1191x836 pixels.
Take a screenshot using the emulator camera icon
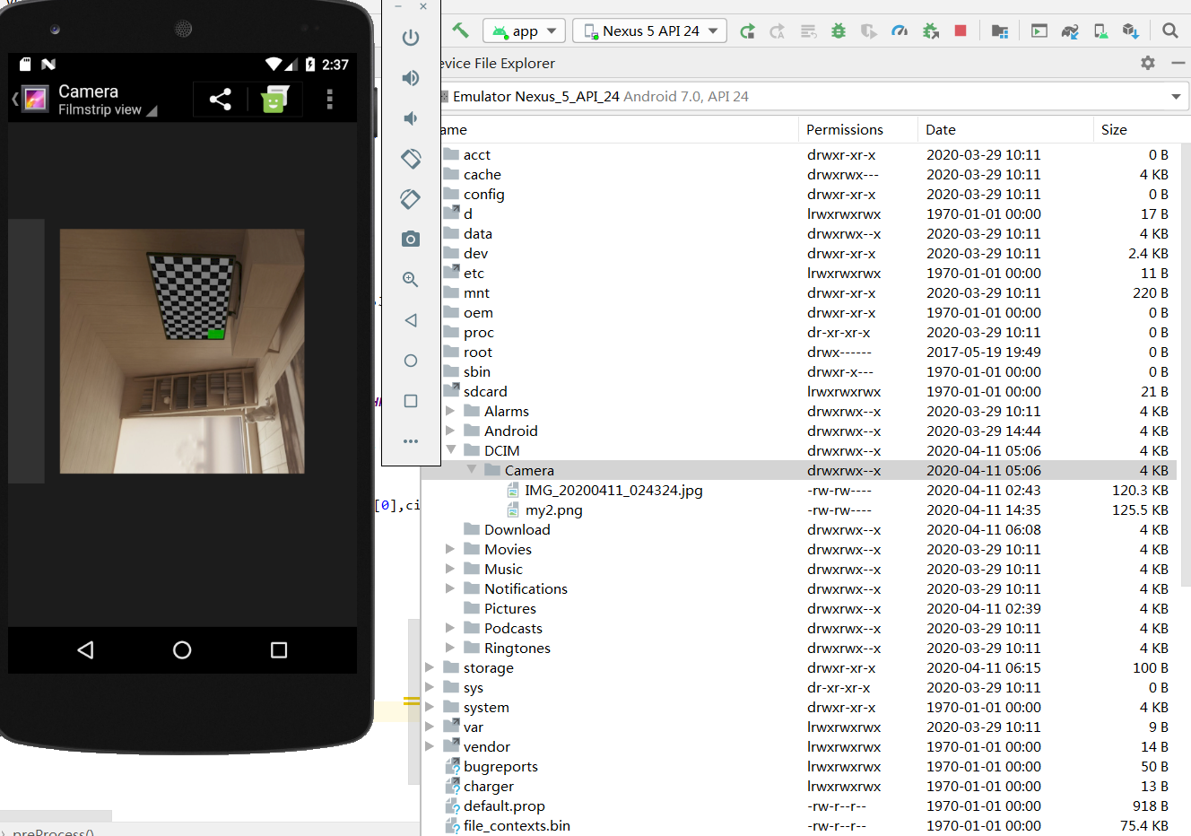pos(410,239)
